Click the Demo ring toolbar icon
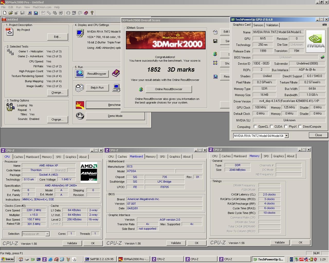The width and height of the screenshot is (329, 263). tap(68, 13)
